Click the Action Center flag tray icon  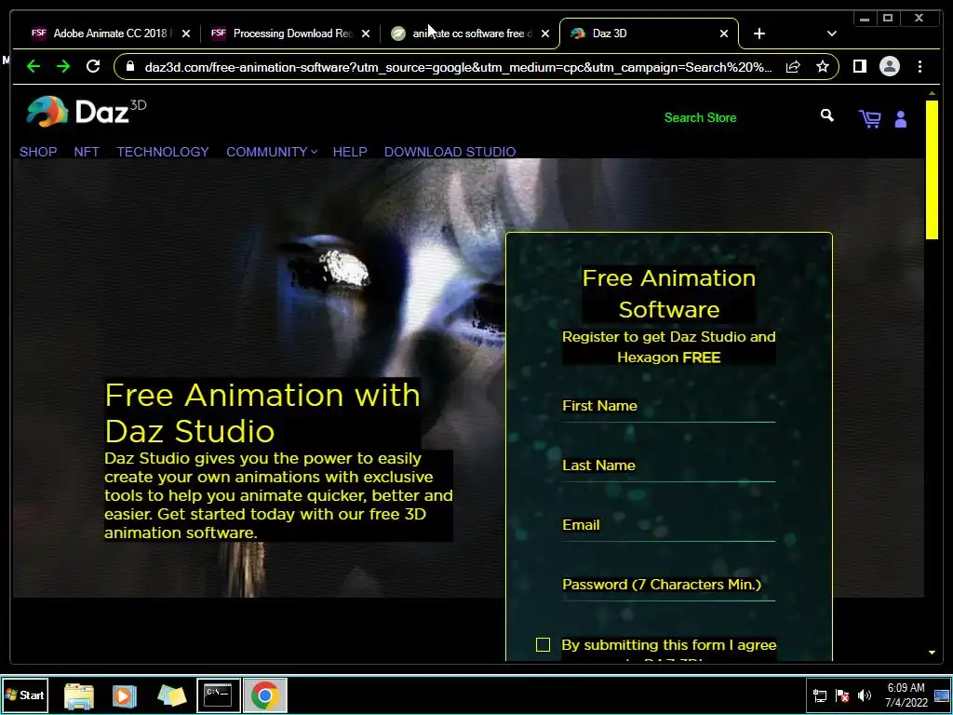point(842,695)
